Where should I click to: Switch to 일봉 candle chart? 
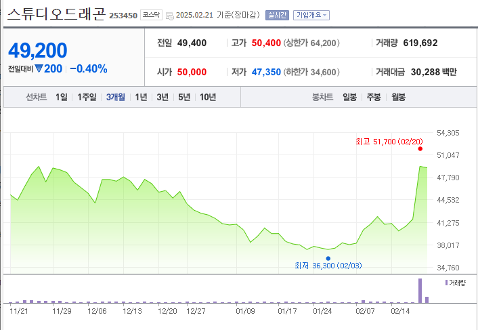tap(349, 98)
